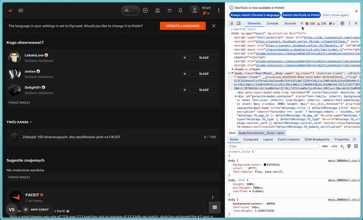Show more DevTools main tabs
The width and height of the screenshot is (363, 220).
click(x=301, y=24)
